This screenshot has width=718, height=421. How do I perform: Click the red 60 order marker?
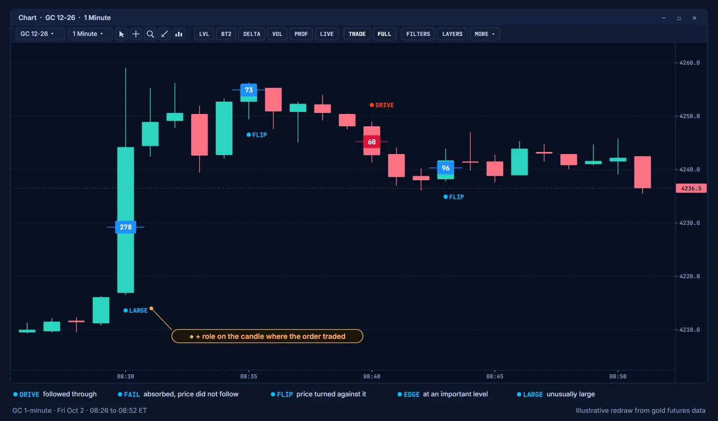[x=372, y=142]
